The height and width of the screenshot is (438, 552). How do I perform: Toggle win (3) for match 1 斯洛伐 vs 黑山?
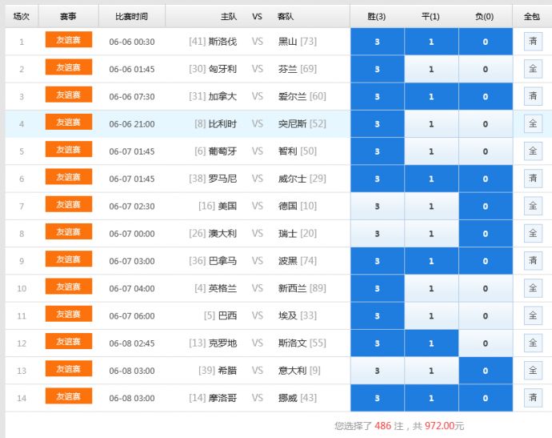pyautogui.click(x=377, y=42)
